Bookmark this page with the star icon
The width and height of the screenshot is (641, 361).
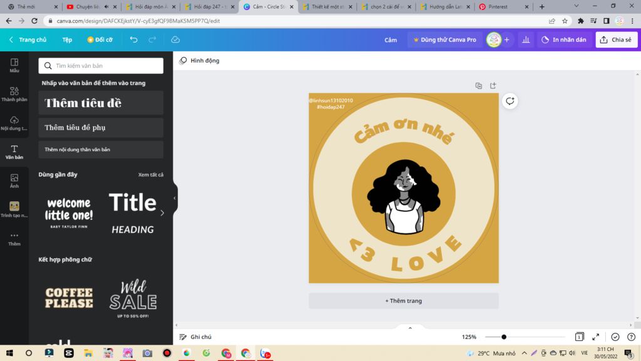[x=565, y=21]
